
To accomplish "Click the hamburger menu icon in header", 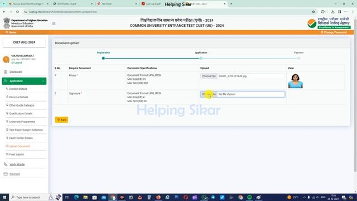I will click(x=54, y=23).
